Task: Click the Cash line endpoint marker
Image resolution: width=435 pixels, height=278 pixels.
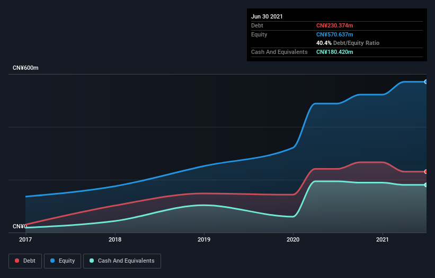Action: point(426,185)
